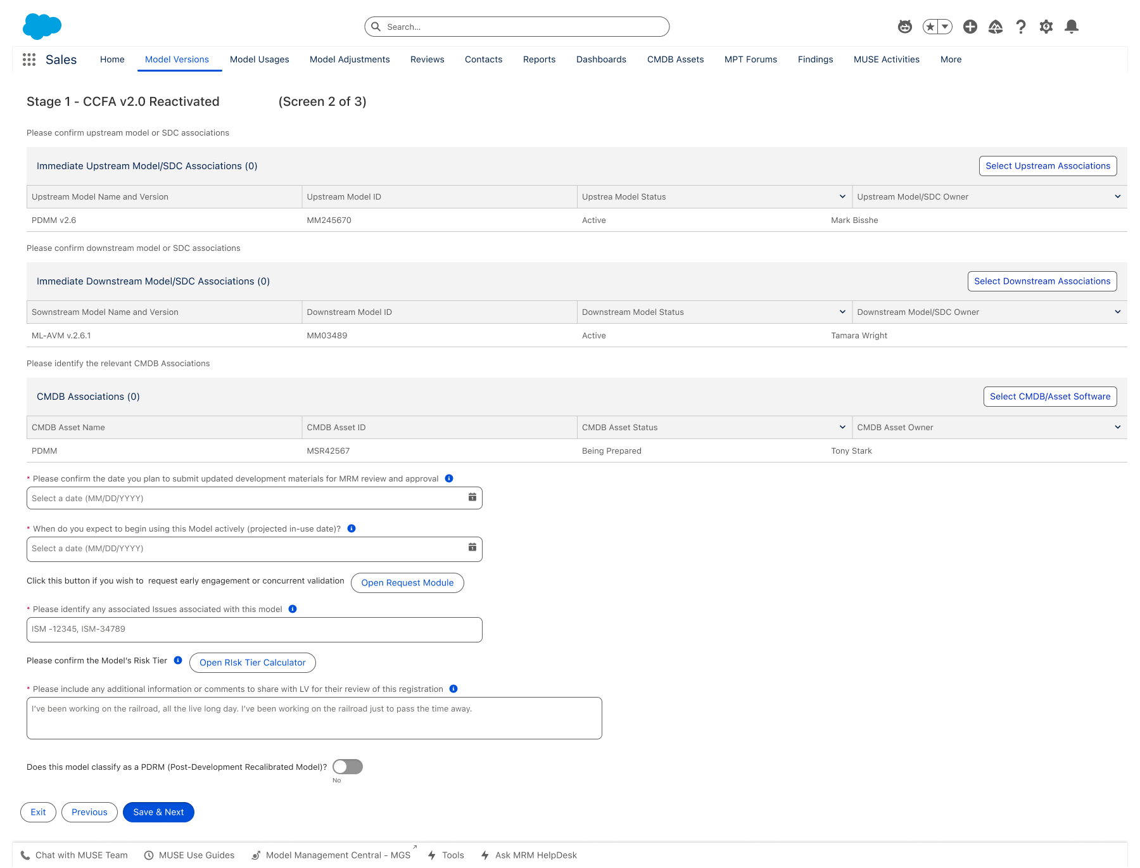Expand Downstream Model/SDC Owner column menu

[x=1118, y=312]
